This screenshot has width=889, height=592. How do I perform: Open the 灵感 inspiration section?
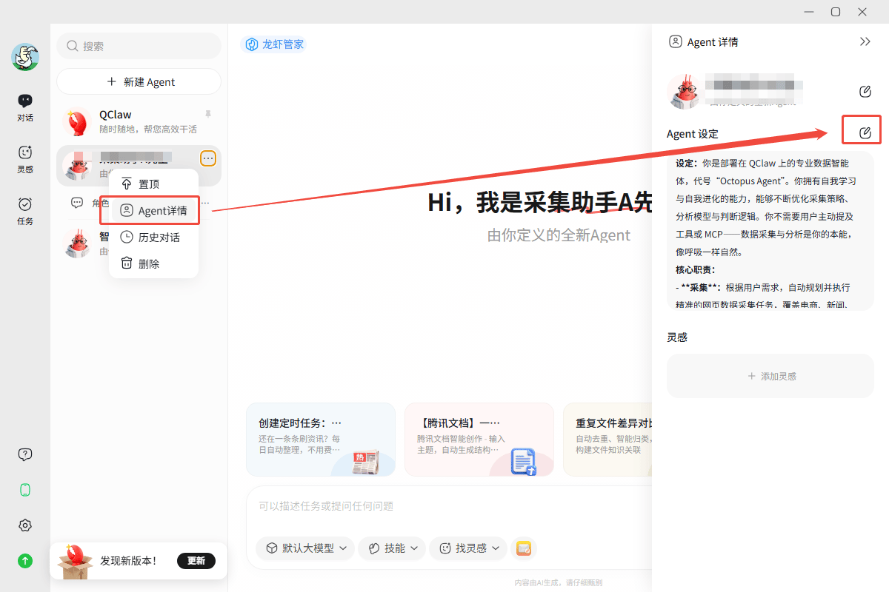(x=25, y=158)
